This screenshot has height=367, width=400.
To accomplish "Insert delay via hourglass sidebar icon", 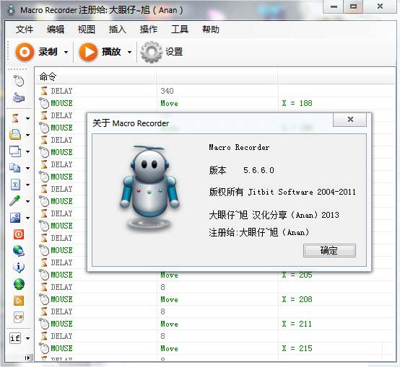I will (15, 118).
